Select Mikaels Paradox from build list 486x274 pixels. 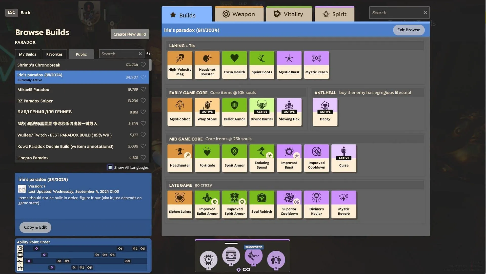pos(82,89)
